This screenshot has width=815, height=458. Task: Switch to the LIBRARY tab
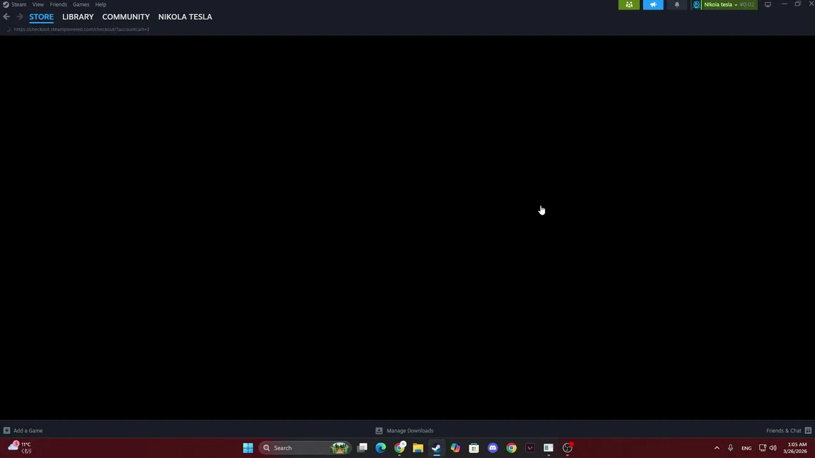click(78, 17)
